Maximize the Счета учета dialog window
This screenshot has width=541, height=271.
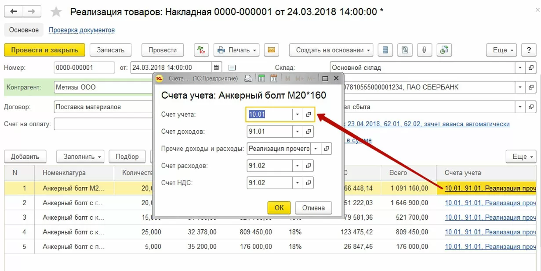tap(325, 78)
